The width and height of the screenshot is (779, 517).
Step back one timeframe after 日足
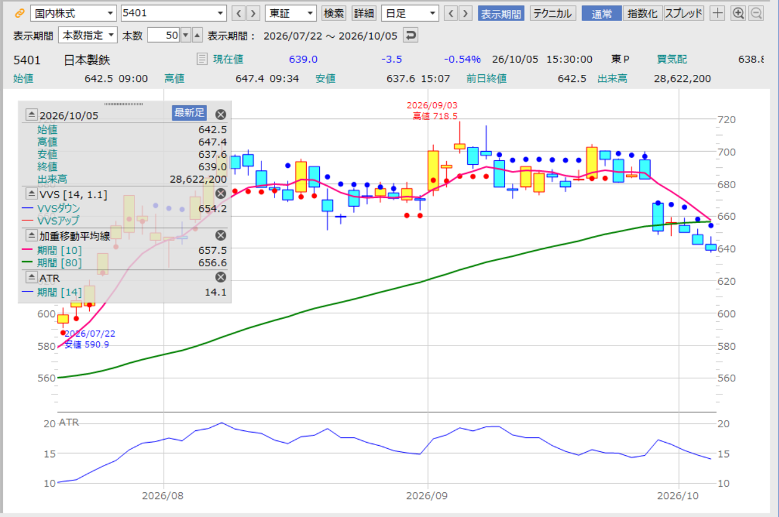pyautogui.click(x=451, y=13)
